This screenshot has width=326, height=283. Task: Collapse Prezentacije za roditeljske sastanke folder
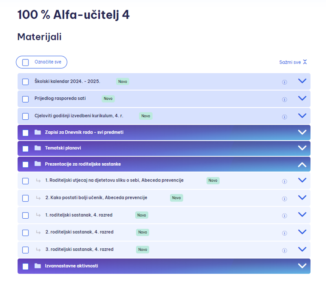[302, 165]
